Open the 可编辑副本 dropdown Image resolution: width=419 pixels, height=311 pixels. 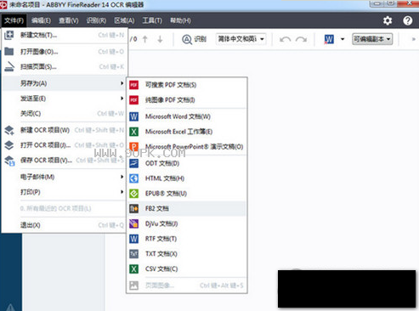pos(372,39)
